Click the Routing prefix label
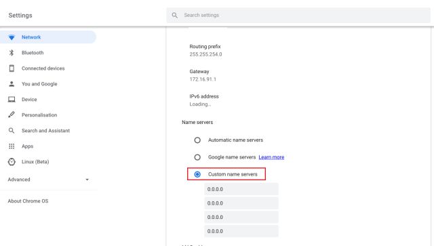Screen dimensions: 434x246 [x=205, y=47]
